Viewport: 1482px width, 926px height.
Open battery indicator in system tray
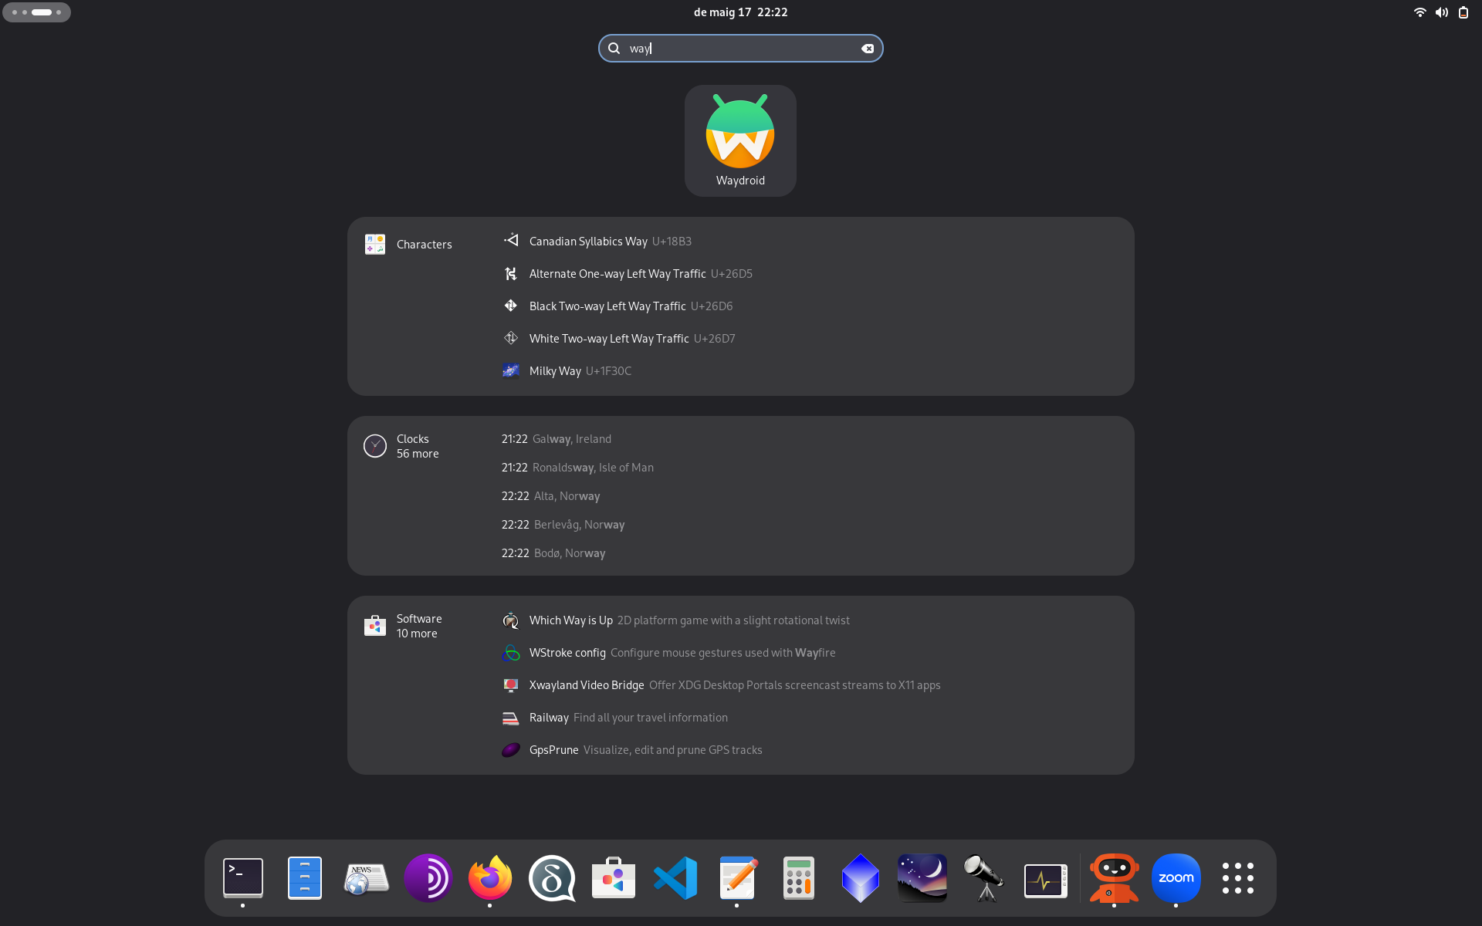(x=1463, y=12)
